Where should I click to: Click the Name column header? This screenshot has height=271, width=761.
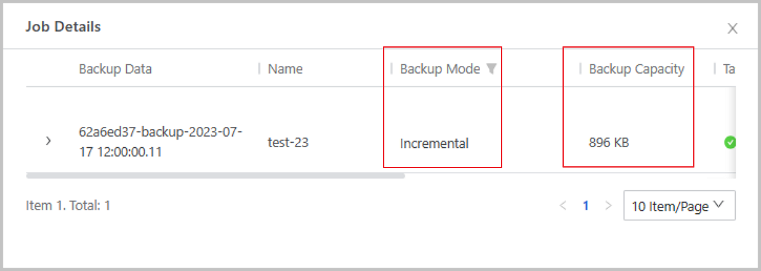tap(285, 69)
